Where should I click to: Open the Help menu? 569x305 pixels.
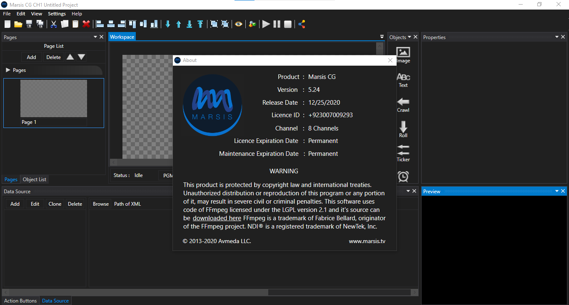click(x=77, y=14)
